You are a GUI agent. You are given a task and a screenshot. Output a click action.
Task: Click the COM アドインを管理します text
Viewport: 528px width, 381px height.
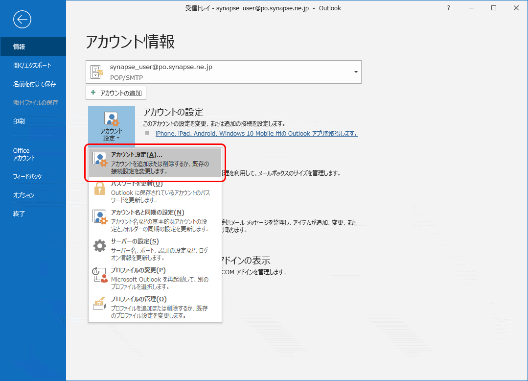tap(254, 272)
